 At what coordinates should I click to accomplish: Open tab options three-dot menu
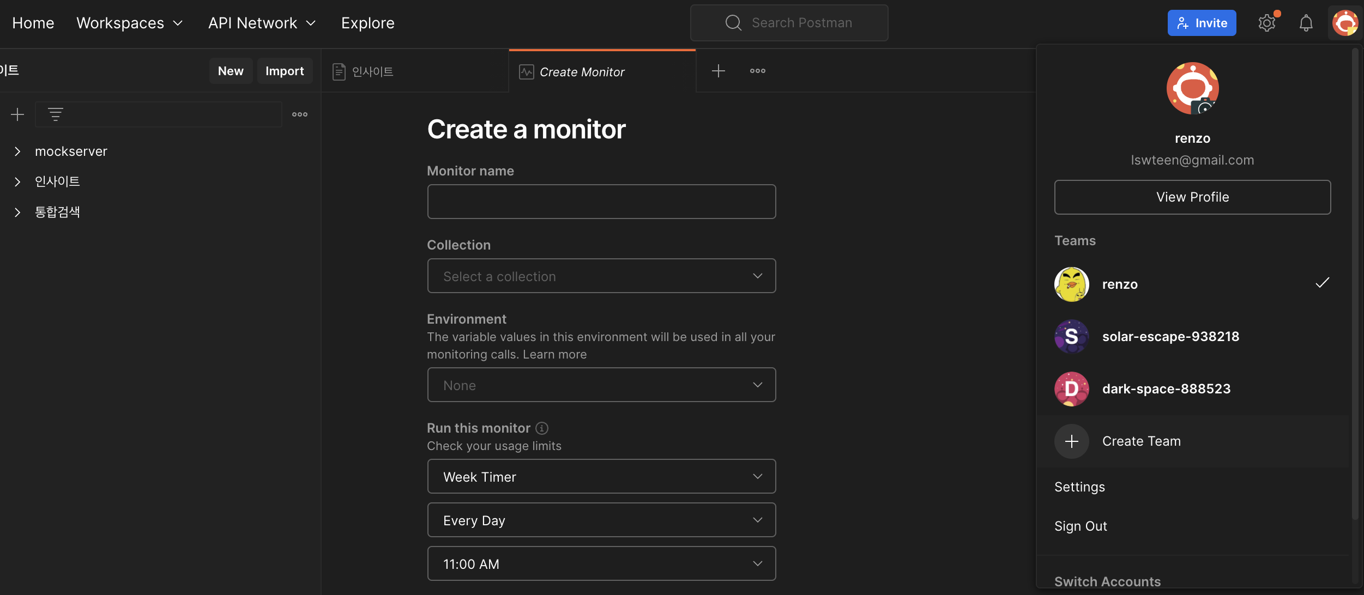pos(757,71)
